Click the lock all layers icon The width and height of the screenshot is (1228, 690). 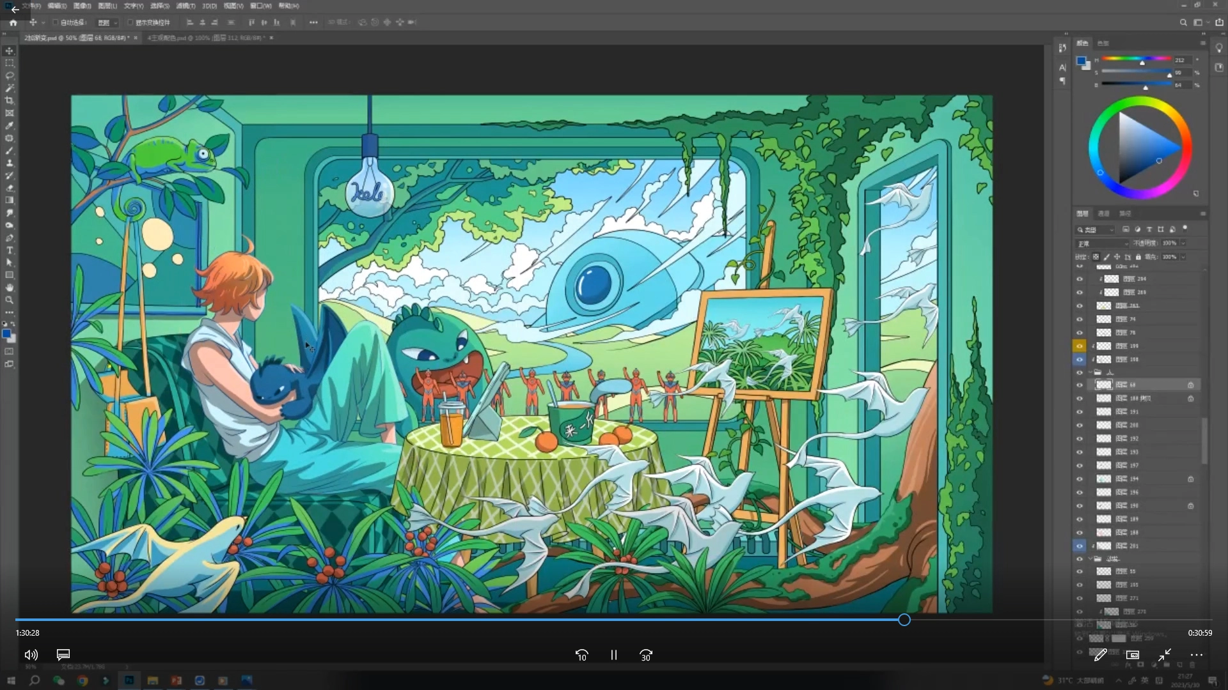(1138, 257)
